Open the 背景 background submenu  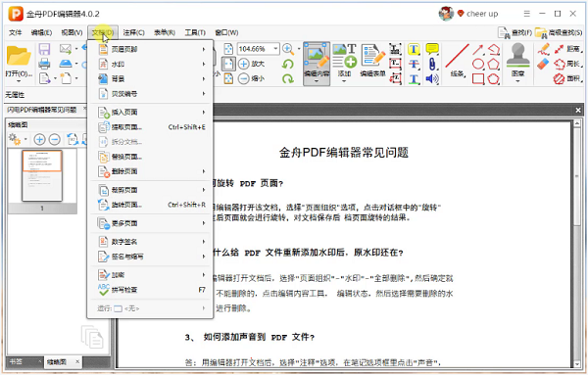click(x=151, y=79)
